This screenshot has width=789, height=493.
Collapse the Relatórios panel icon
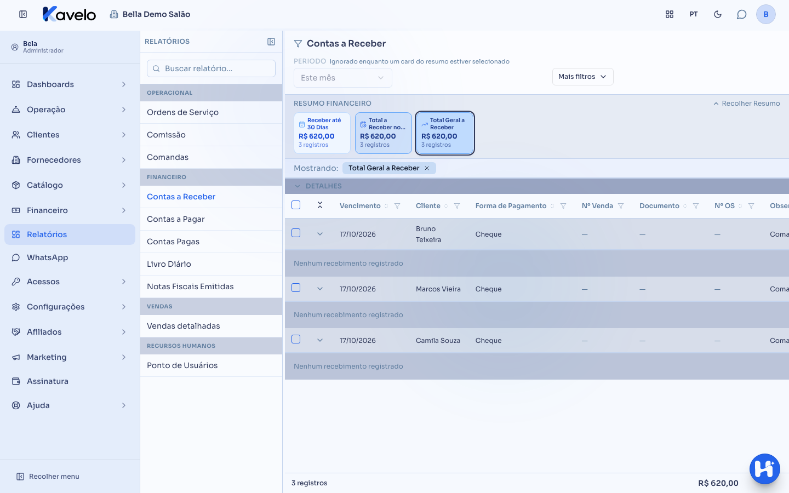coord(271,42)
